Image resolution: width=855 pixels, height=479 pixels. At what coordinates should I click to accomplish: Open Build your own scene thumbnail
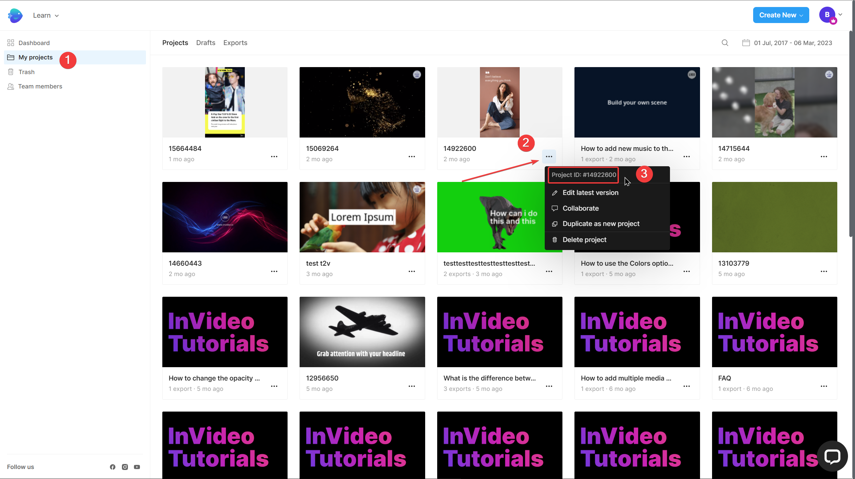[x=637, y=102]
